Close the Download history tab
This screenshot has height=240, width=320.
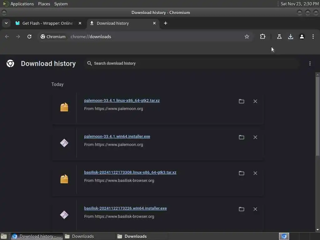click(x=154, y=23)
